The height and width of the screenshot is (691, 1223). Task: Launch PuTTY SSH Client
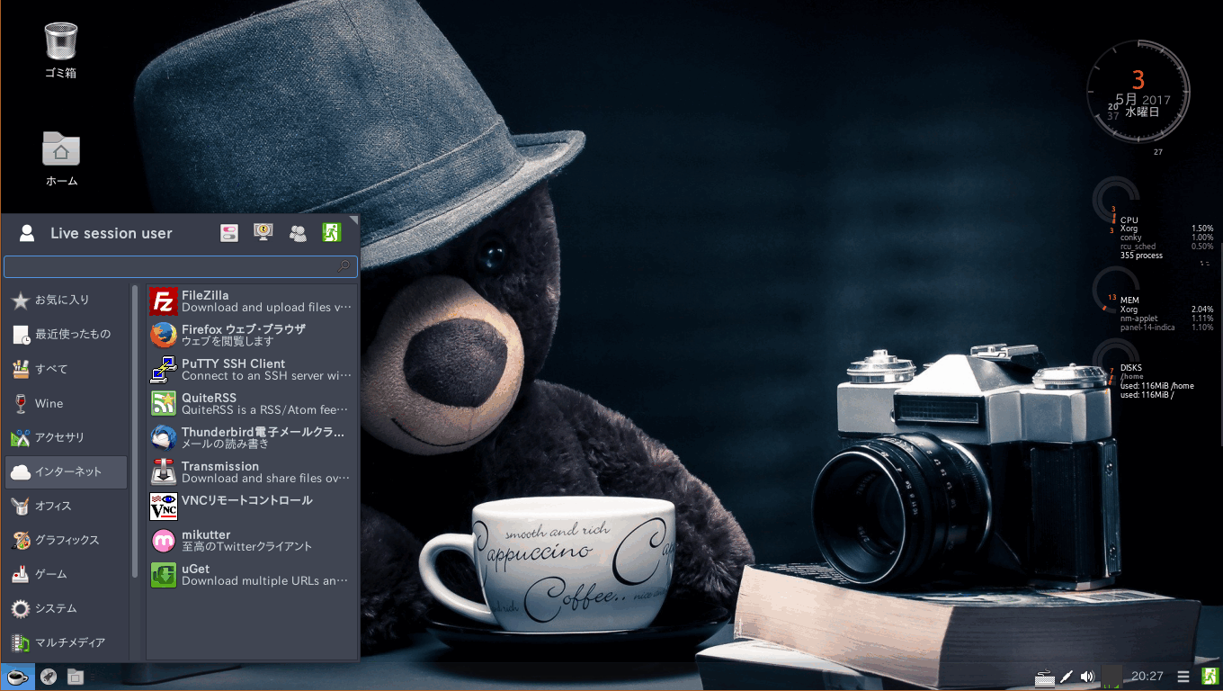click(252, 370)
